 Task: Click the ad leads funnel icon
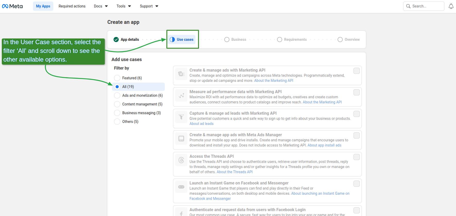(x=181, y=117)
